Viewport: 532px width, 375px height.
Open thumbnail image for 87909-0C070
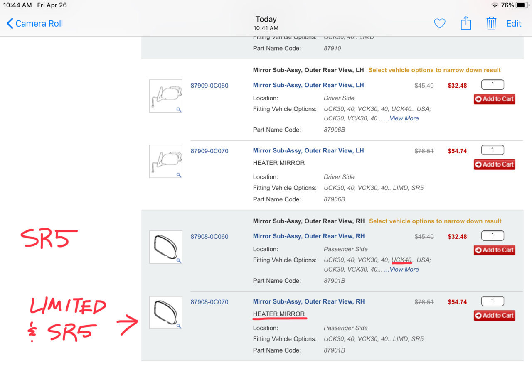[x=165, y=161]
